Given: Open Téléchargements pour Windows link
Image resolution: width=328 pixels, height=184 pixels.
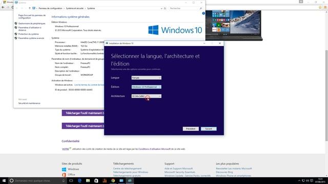Looking at the screenshot, I should coord(131,172).
